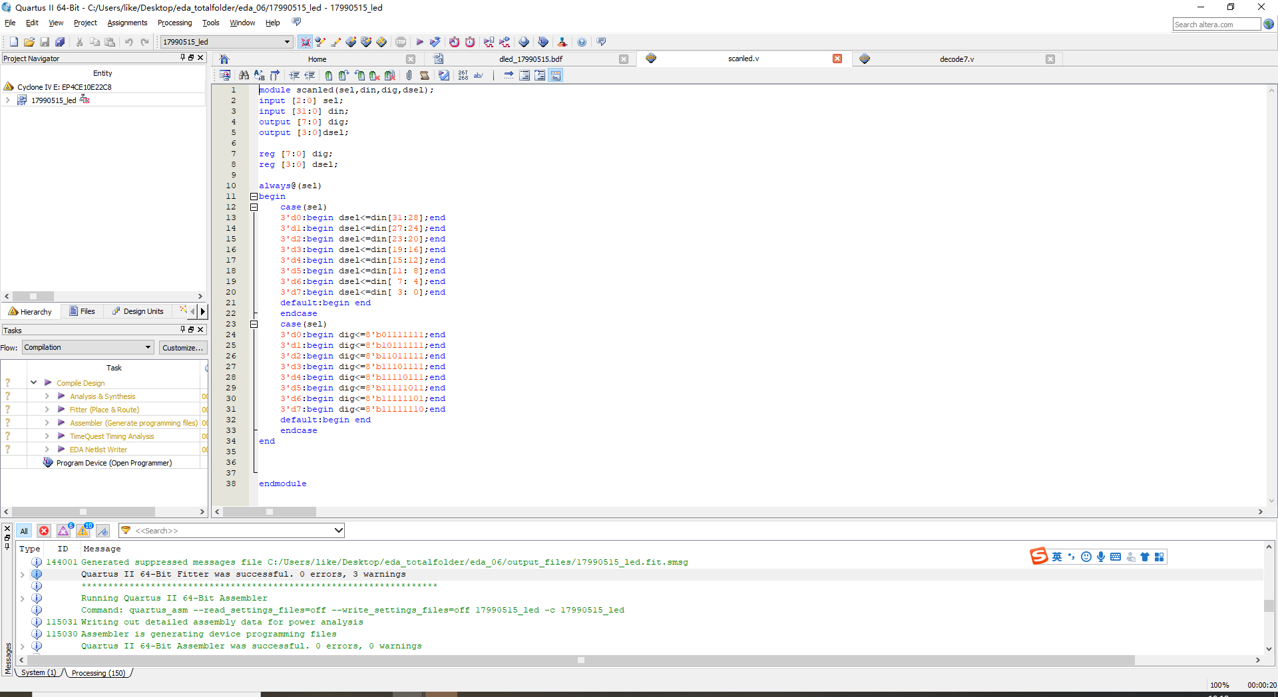Image resolution: width=1278 pixels, height=697 pixels.
Task: Click the Search altera.com input field
Action: pyautogui.click(x=1216, y=24)
